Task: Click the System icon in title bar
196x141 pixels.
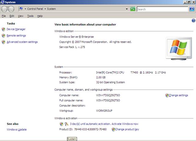Action: point(2,2)
